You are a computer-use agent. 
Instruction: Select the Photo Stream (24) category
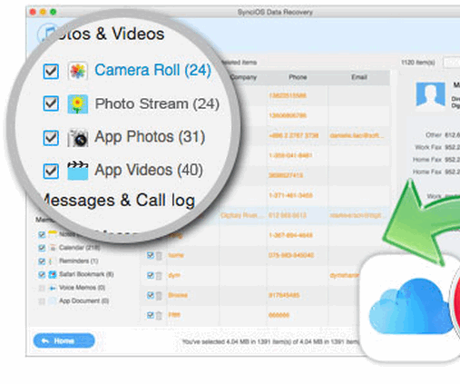(x=157, y=103)
